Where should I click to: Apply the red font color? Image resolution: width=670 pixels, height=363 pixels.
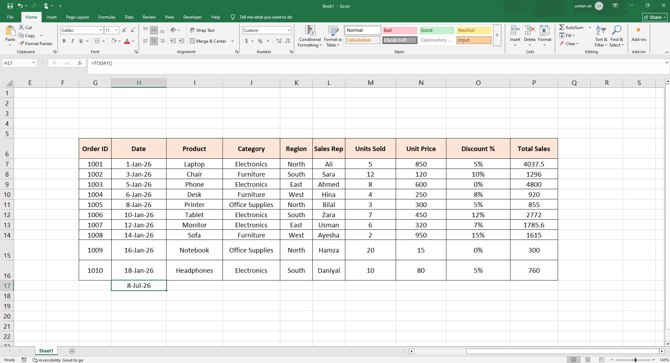(x=127, y=41)
